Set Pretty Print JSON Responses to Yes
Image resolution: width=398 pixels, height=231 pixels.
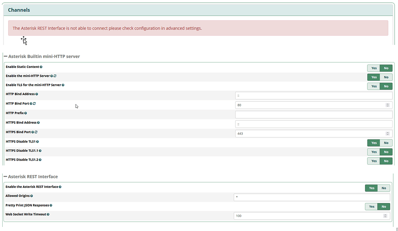coord(371,207)
